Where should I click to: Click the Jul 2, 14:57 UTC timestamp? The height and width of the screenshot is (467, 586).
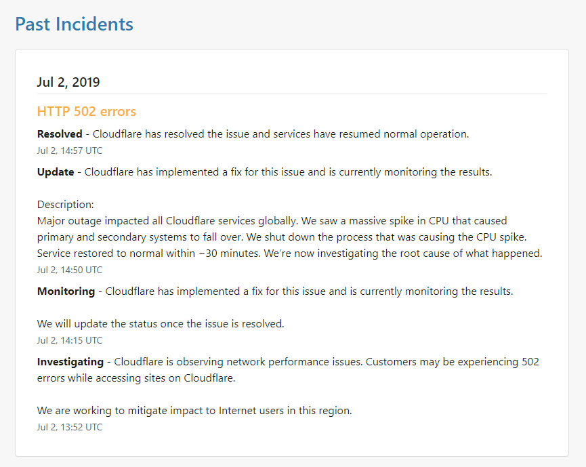pyautogui.click(x=70, y=150)
